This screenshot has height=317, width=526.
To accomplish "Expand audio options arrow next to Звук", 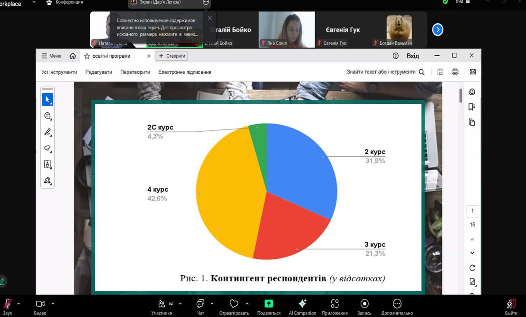I will (19, 304).
